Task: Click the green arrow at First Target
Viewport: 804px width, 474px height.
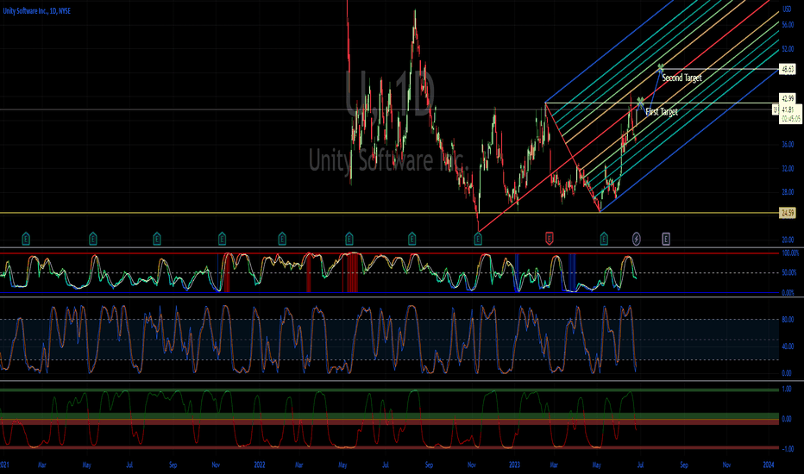Action: click(640, 101)
